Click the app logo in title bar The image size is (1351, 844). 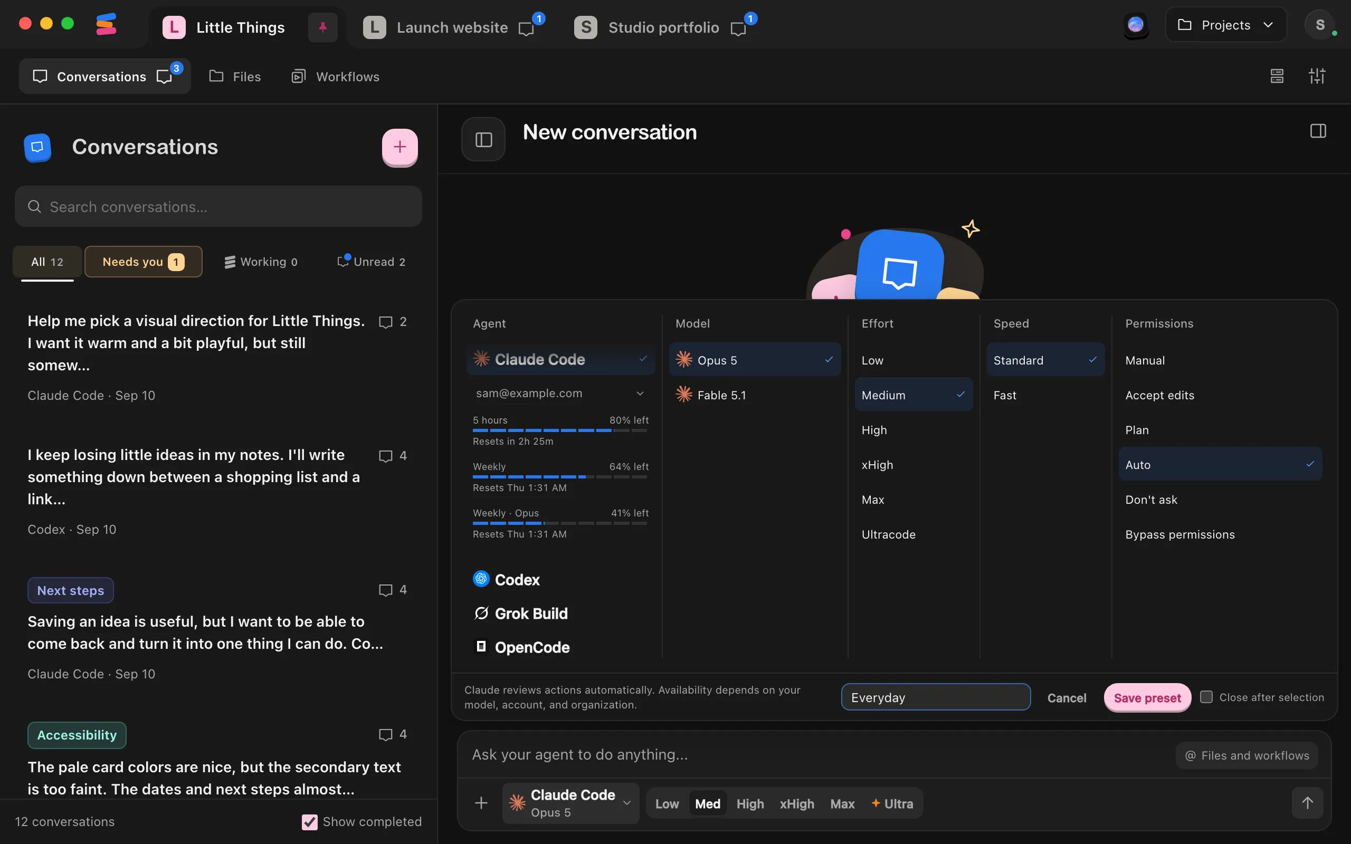click(106, 25)
